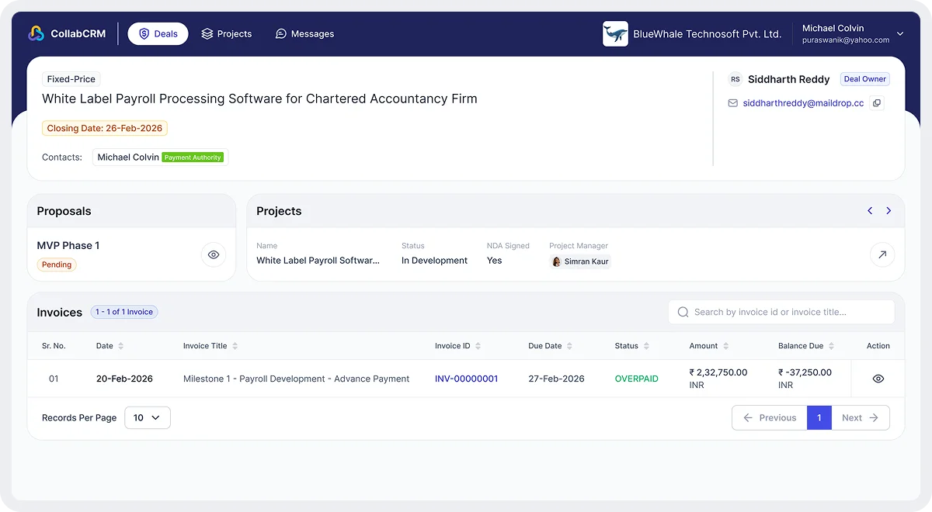Click the BlueWhale whale logo

click(615, 33)
